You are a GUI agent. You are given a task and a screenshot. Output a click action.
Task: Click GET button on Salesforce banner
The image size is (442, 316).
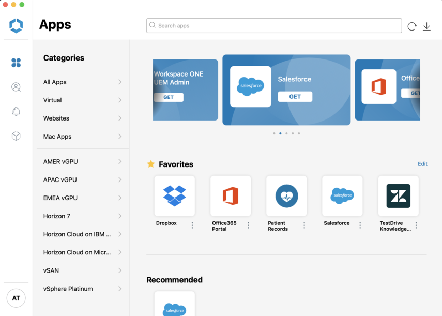[x=295, y=97]
